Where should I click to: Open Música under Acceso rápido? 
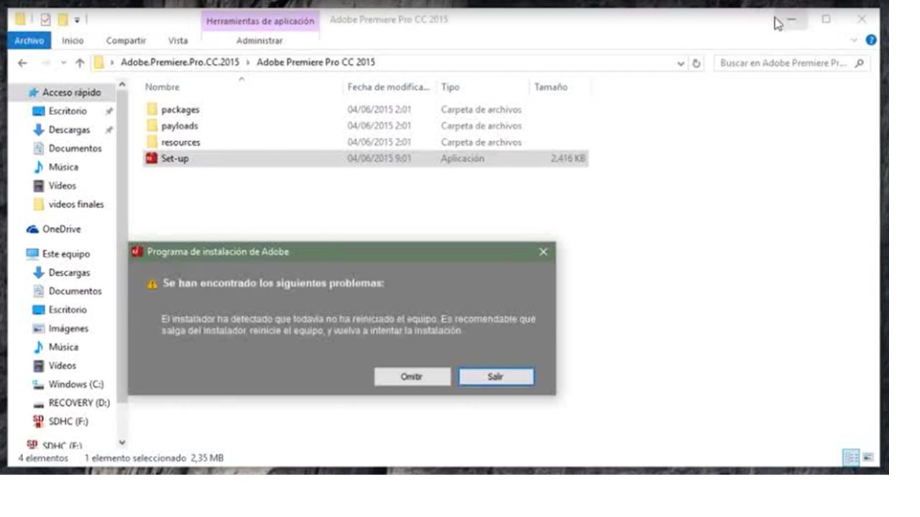[63, 167]
